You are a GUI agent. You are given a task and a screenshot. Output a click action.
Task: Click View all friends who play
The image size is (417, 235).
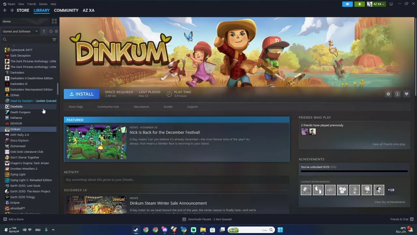389,144
